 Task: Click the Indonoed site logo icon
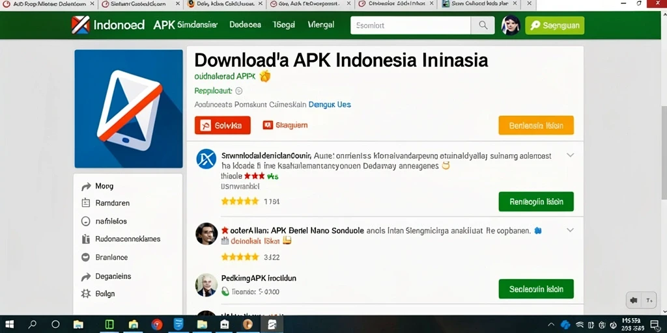point(81,25)
